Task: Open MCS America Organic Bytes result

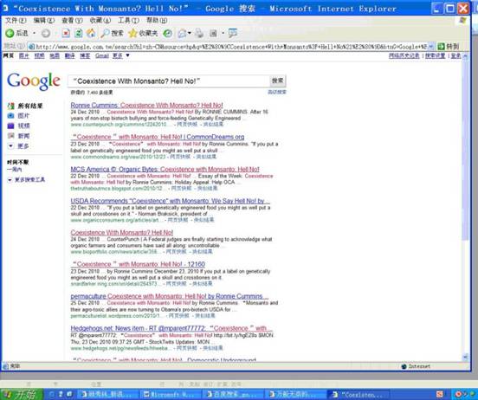Action: coord(165,169)
